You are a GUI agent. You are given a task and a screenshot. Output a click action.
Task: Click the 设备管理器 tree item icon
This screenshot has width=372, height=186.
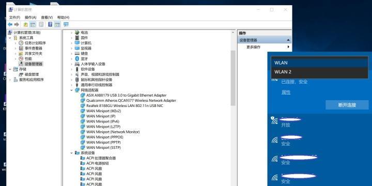(21, 64)
